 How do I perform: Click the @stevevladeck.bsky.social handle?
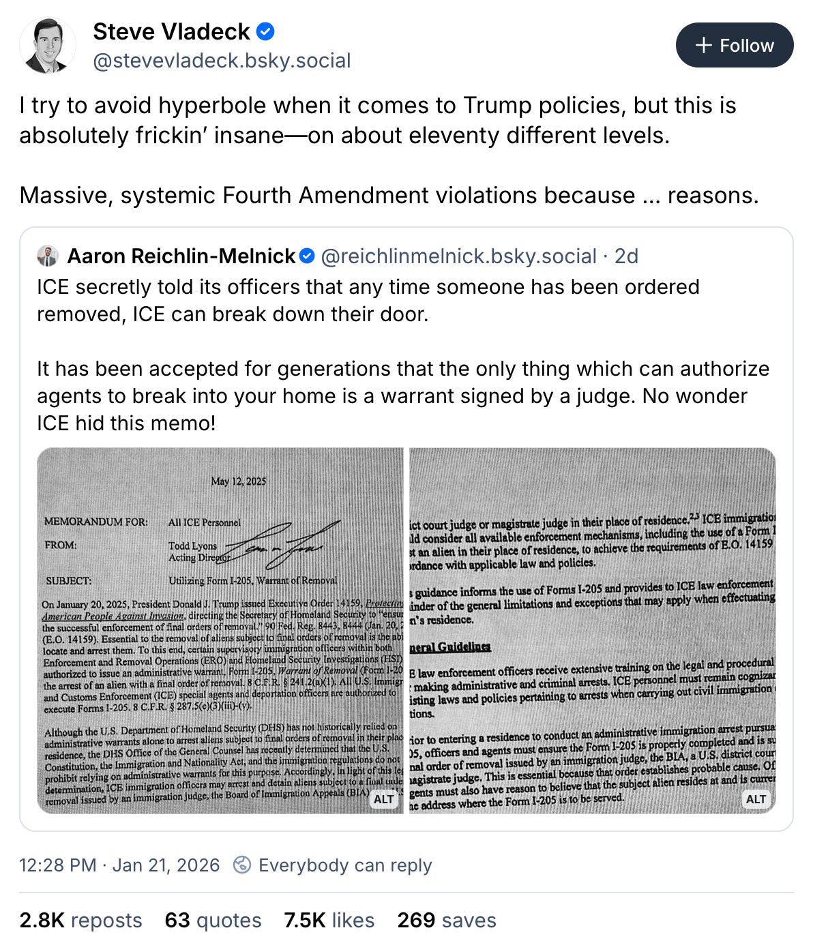pyautogui.click(x=220, y=61)
